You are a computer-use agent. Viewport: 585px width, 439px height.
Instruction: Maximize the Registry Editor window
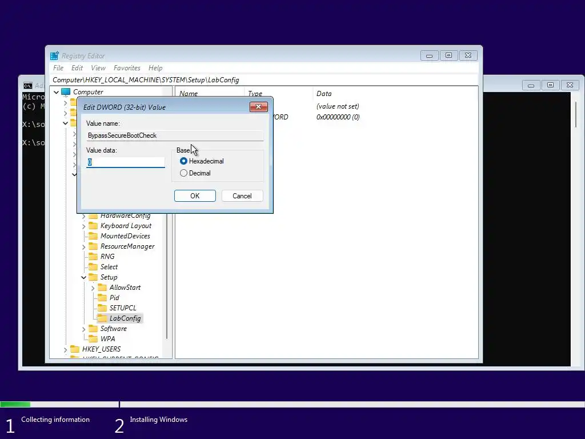coord(448,55)
